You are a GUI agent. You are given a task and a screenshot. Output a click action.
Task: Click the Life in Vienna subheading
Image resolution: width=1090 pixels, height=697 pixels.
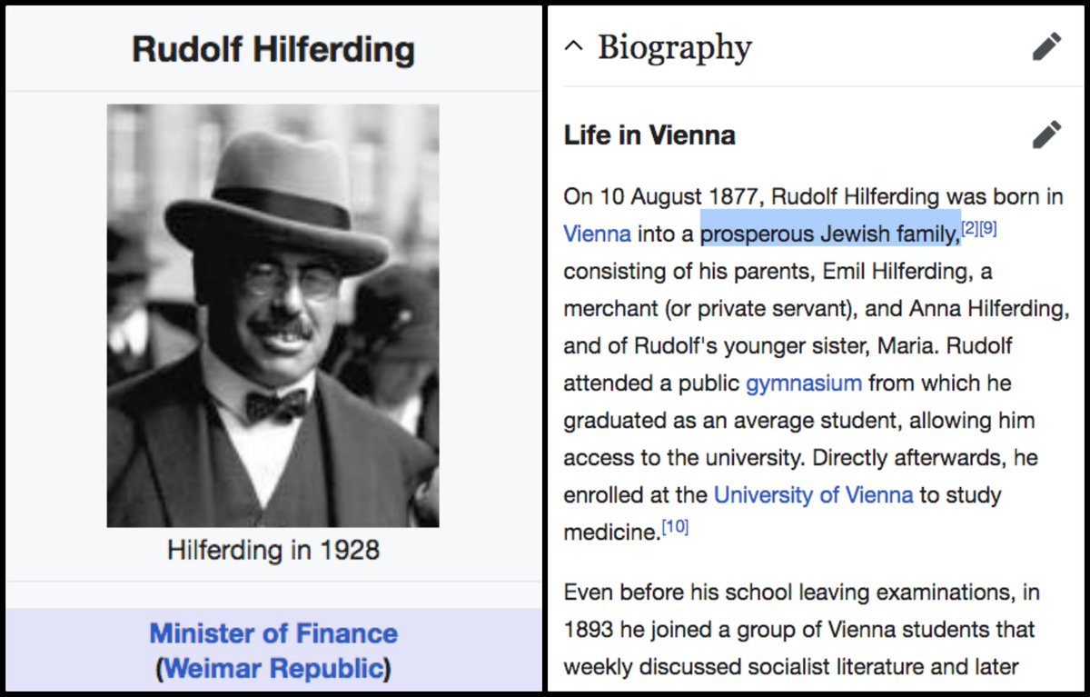pos(649,135)
